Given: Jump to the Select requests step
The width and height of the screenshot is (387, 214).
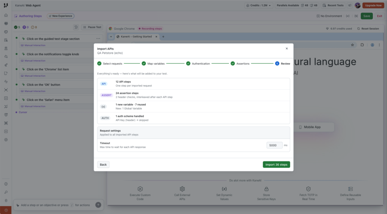Looking at the screenshot, I should tap(110, 63).
